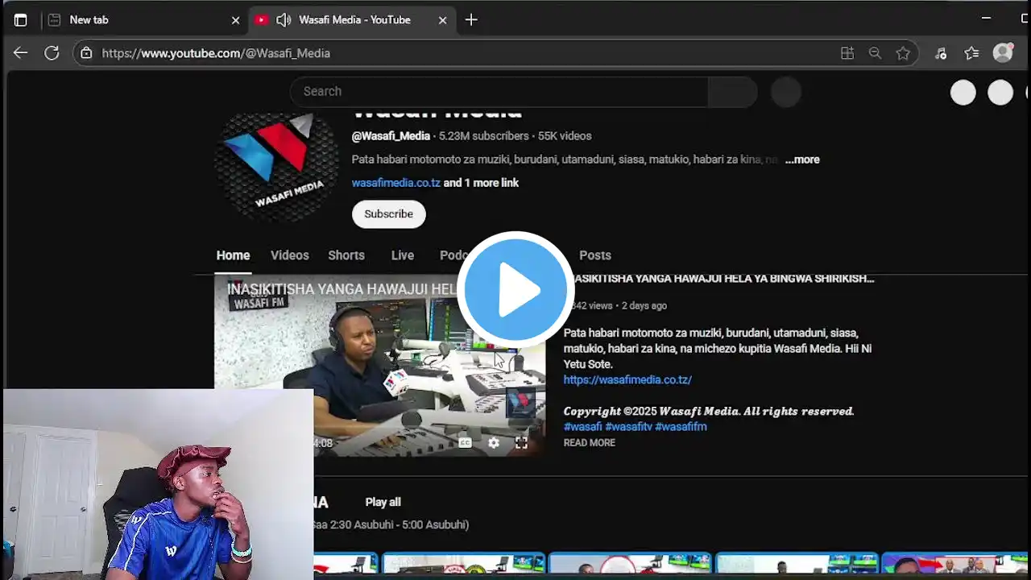Open video settings gear icon
The image size is (1031, 580).
pyautogui.click(x=494, y=443)
